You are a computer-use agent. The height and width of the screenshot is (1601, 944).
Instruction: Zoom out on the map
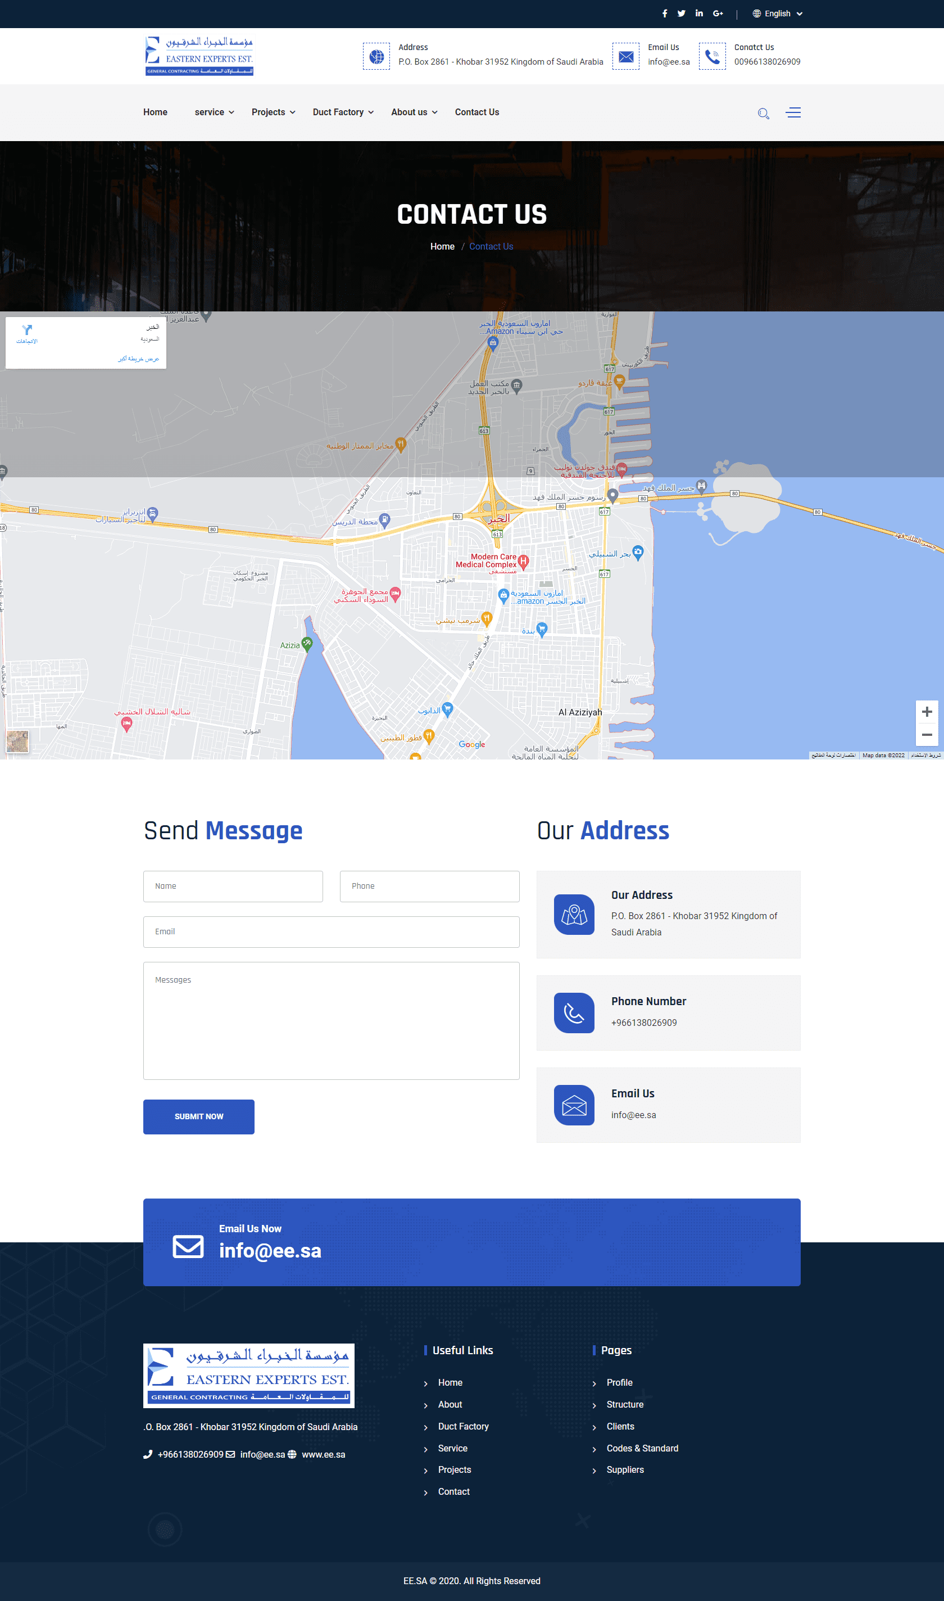click(x=926, y=734)
